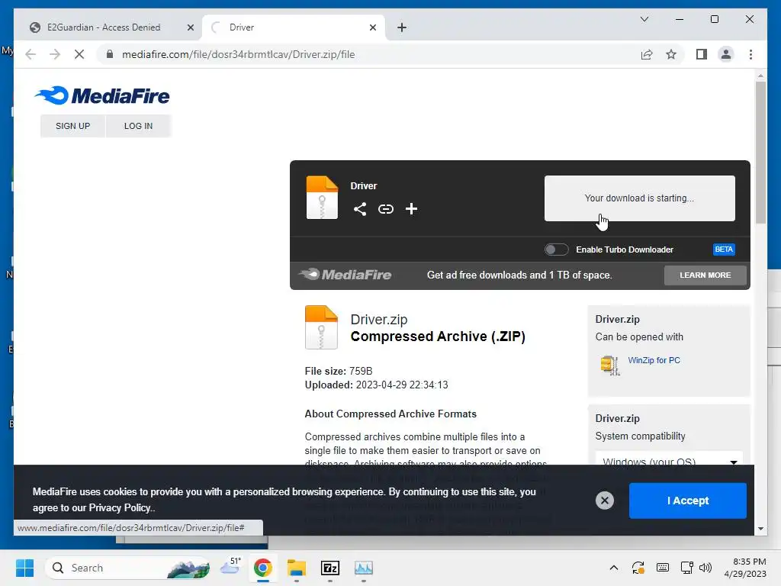The image size is (781, 586).
Task: Click the MediaFire logo at top
Action: [102, 95]
